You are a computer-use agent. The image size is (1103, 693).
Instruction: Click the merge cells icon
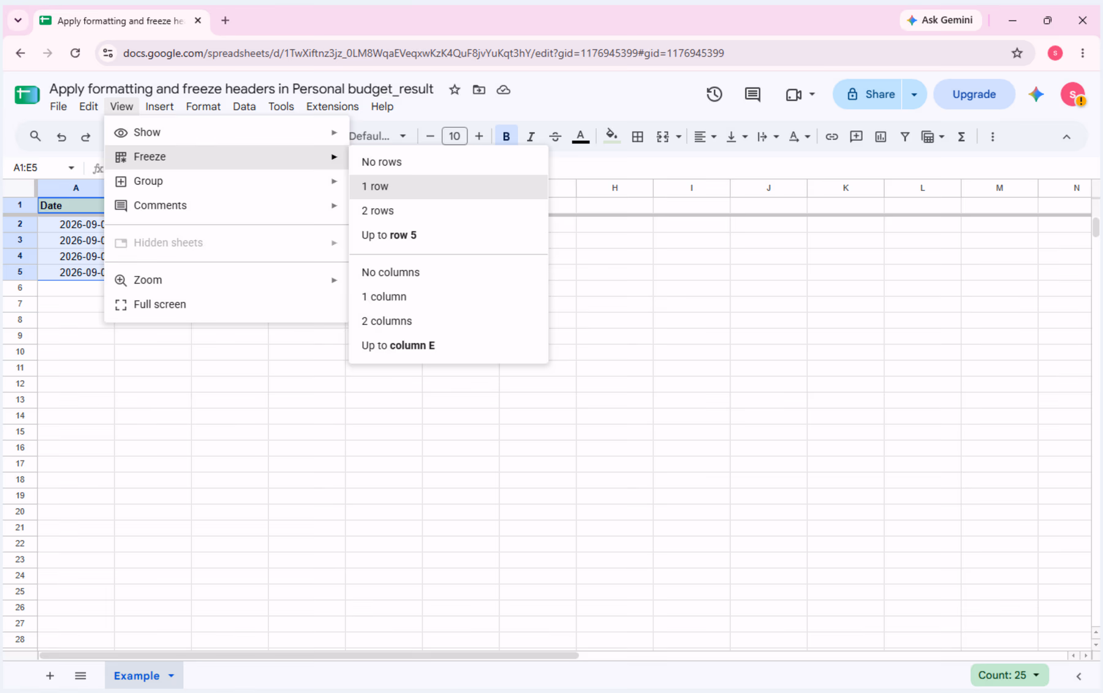point(662,137)
